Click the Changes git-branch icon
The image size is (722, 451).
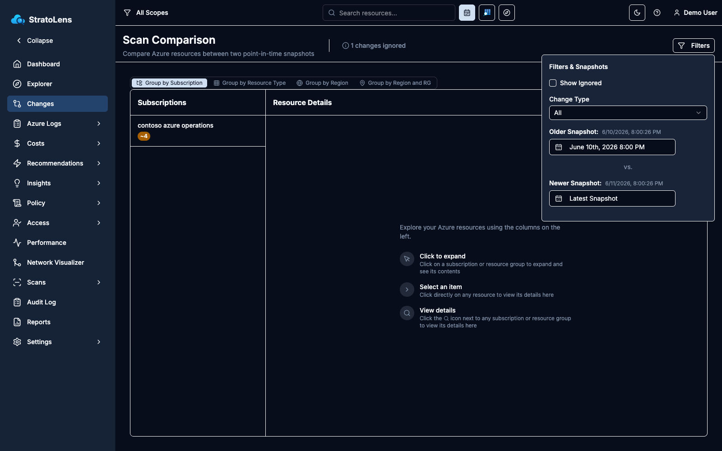click(x=17, y=104)
